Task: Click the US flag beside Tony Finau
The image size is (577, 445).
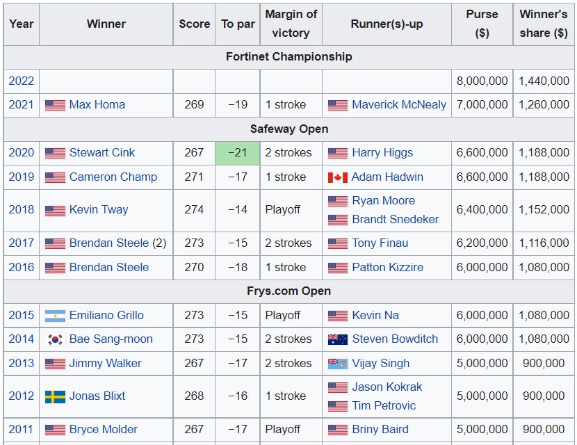Action: (x=337, y=243)
